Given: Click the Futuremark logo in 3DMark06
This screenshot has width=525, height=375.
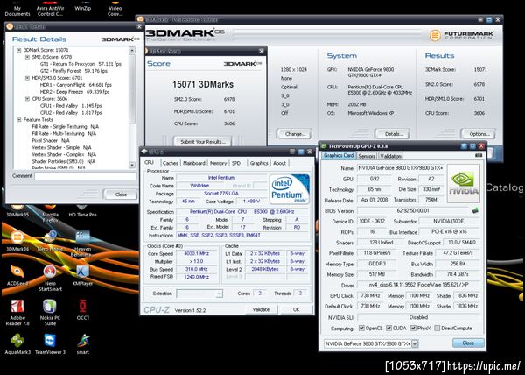Looking at the screenshot, I should point(461,34).
